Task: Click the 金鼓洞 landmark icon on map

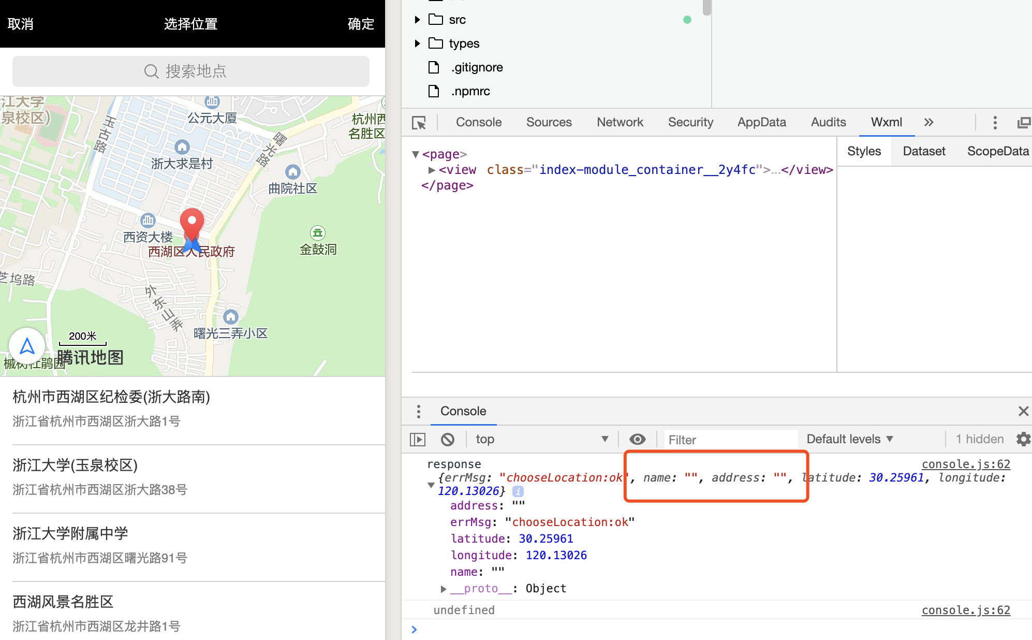Action: [x=317, y=233]
